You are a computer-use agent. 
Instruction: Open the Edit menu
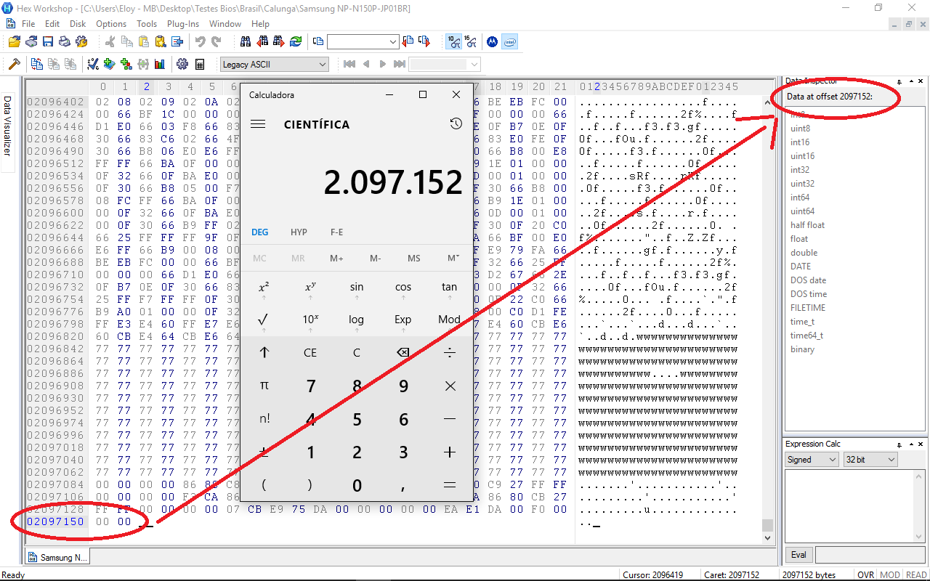[x=52, y=24]
